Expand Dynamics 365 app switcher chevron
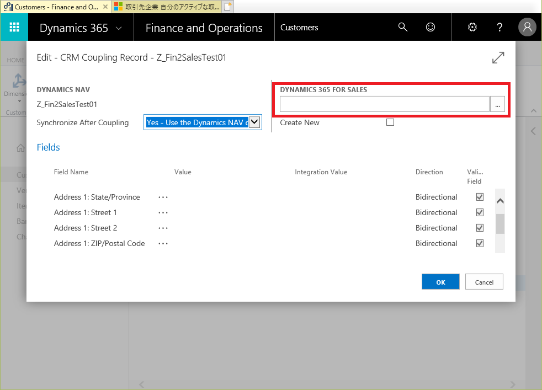 click(119, 28)
